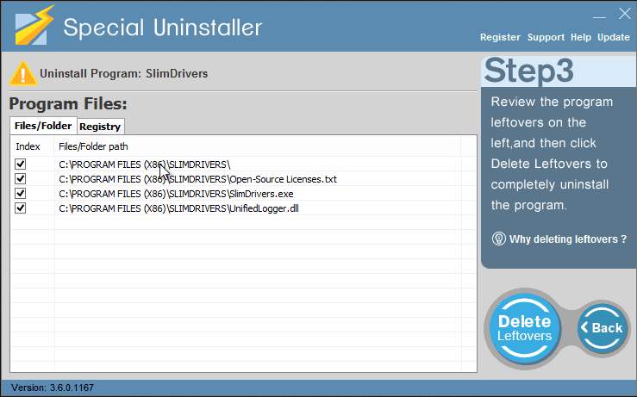Open the Help menu item
Screen dimensions: 637x397
[580, 37]
